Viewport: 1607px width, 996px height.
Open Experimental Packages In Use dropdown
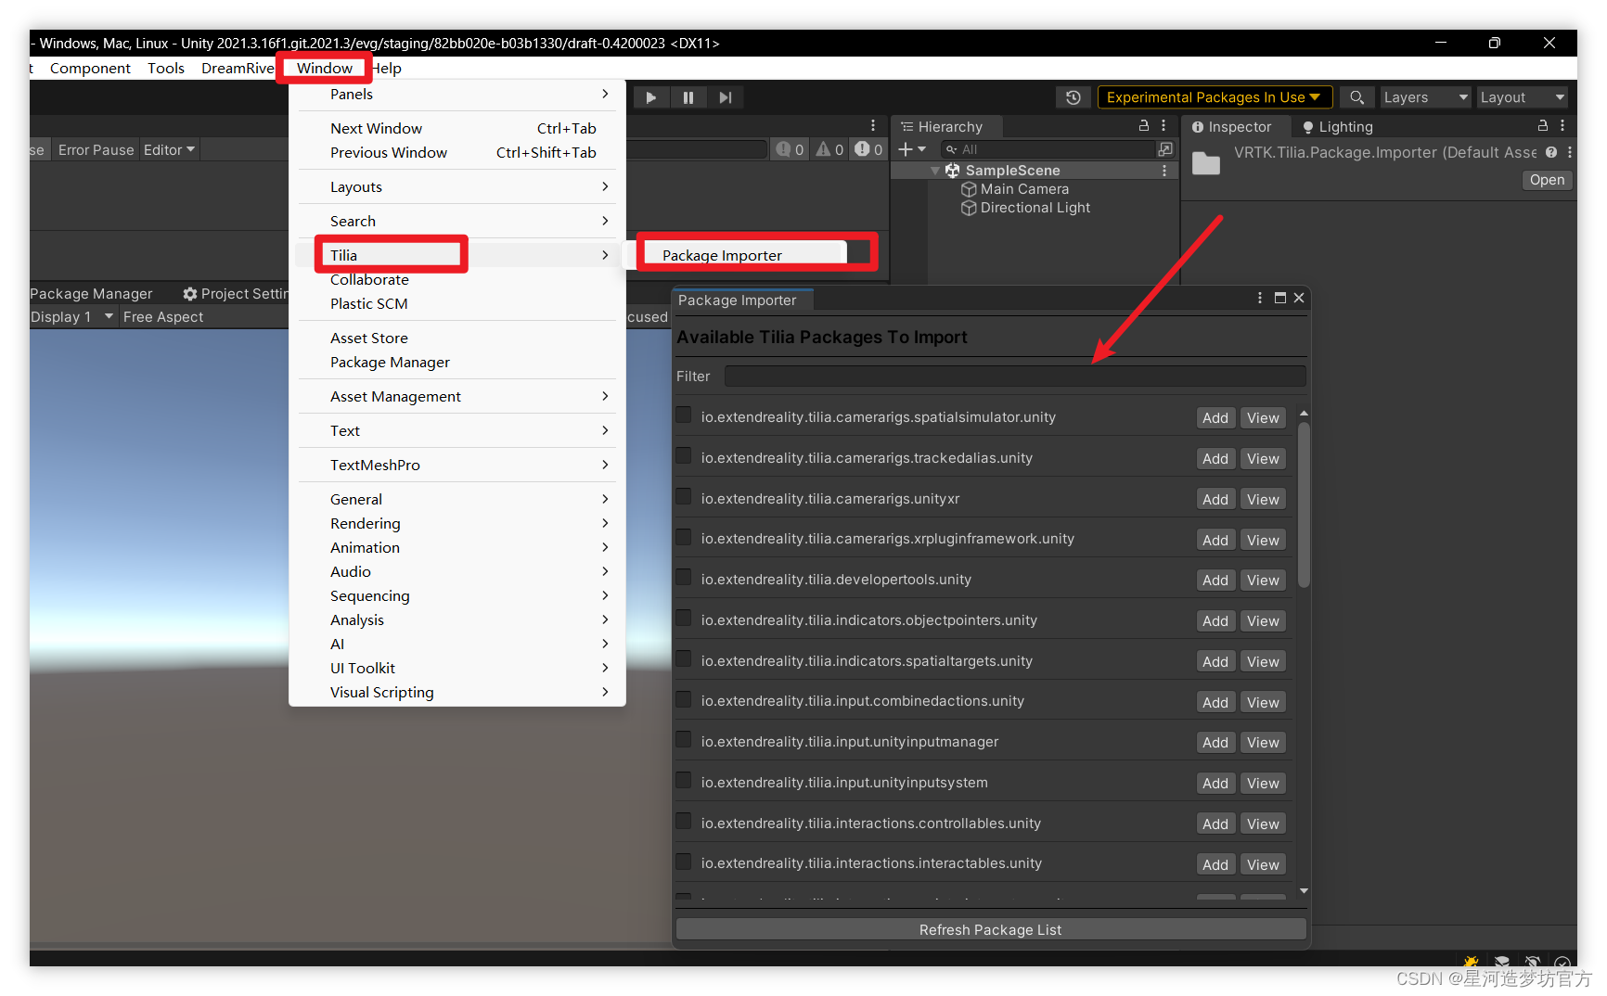point(1215,97)
